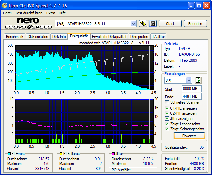Screen dimensions: 212x175
Task: Click the Ende MB input field
Action: (x=192, y=96)
